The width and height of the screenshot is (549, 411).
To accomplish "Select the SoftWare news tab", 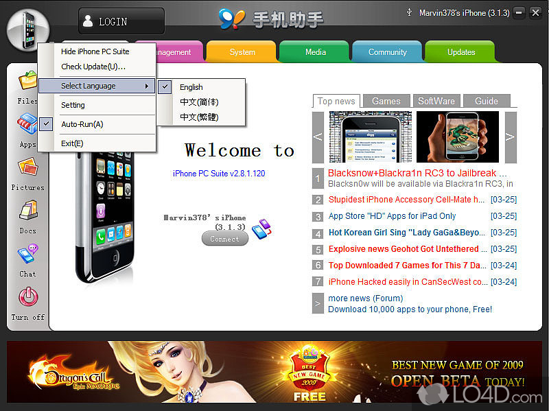I will pos(436,101).
